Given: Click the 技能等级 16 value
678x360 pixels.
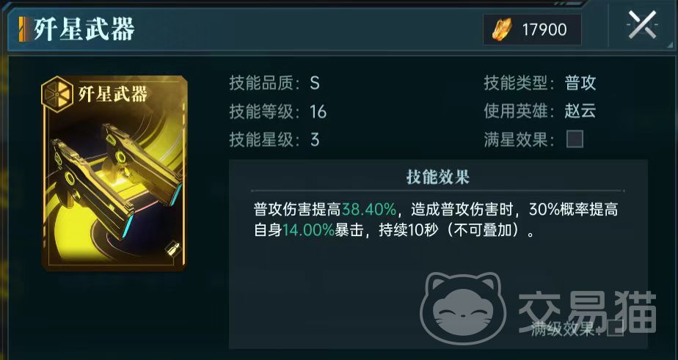Looking at the screenshot, I should pyautogui.click(x=318, y=112).
